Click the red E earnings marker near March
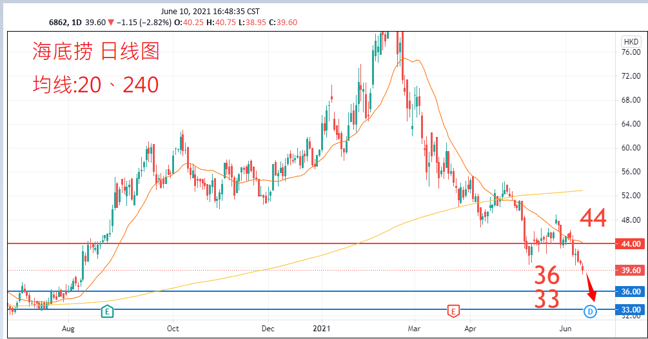Screen dimensions: 648x339 point(453,311)
